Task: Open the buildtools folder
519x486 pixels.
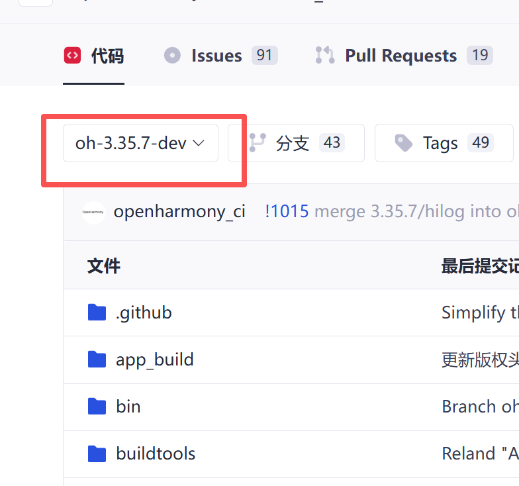Action: 156,454
